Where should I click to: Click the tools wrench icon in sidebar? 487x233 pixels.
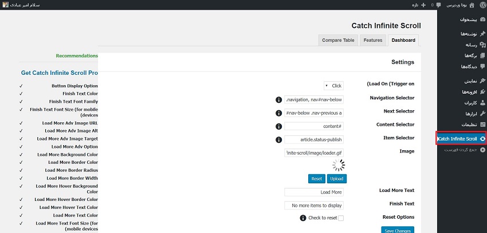point(482,114)
